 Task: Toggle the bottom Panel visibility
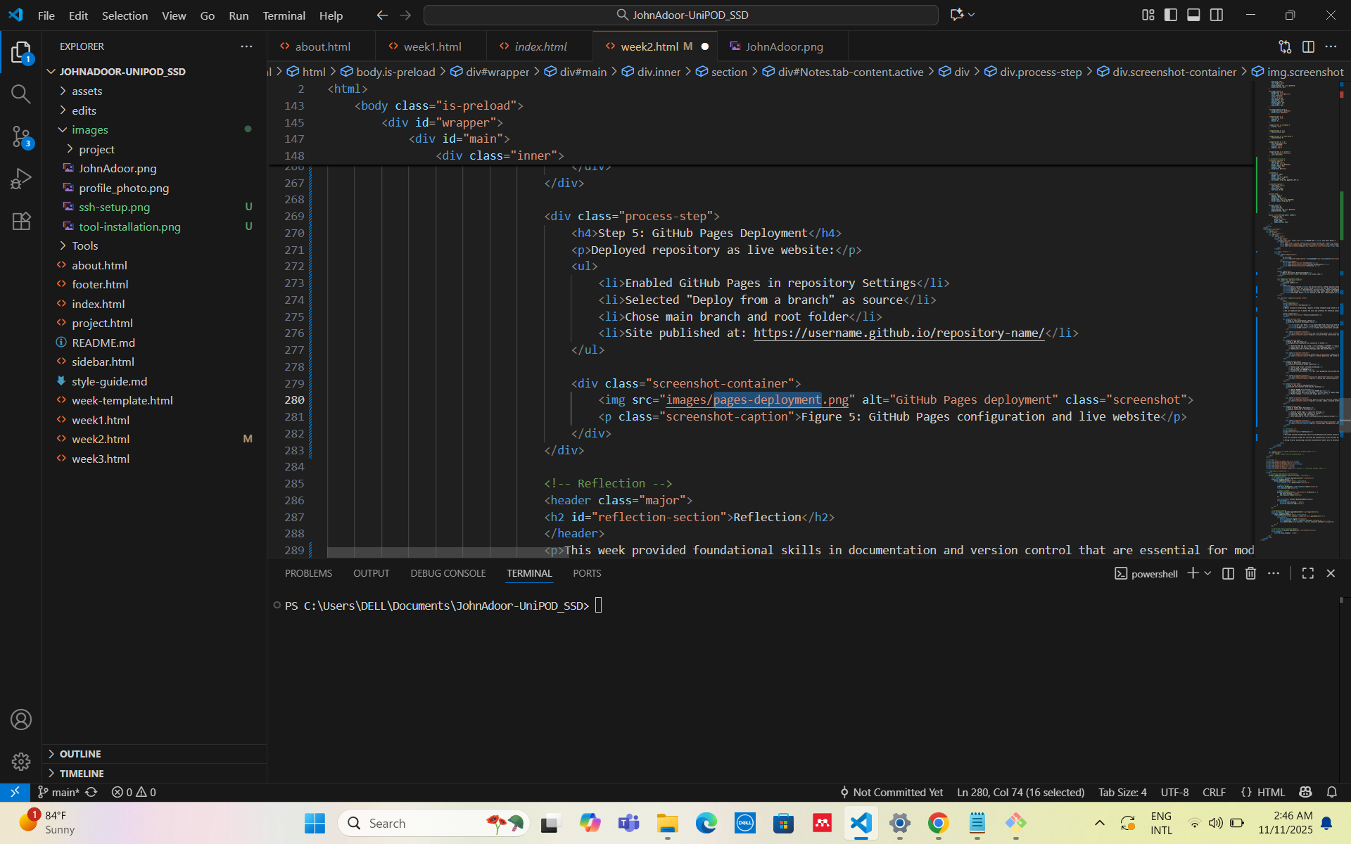point(1193,15)
